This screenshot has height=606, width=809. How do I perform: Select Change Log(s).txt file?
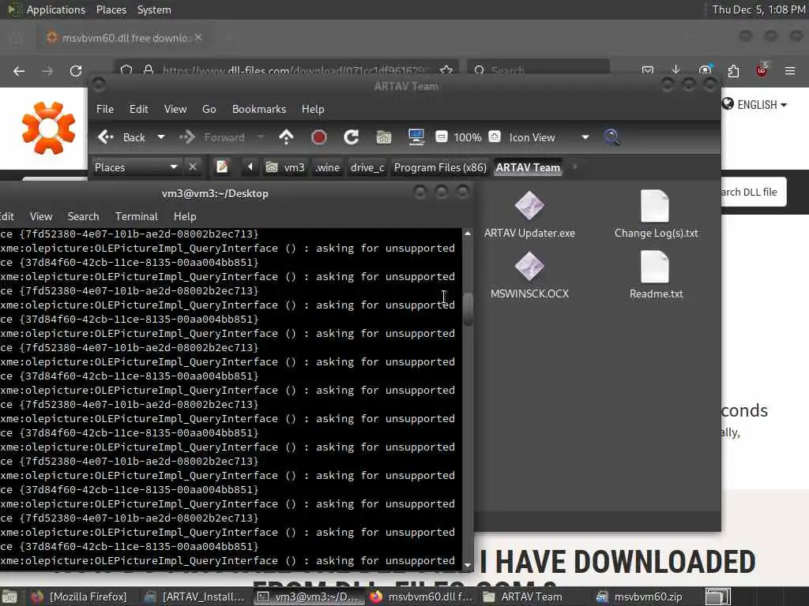(x=656, y=215)
